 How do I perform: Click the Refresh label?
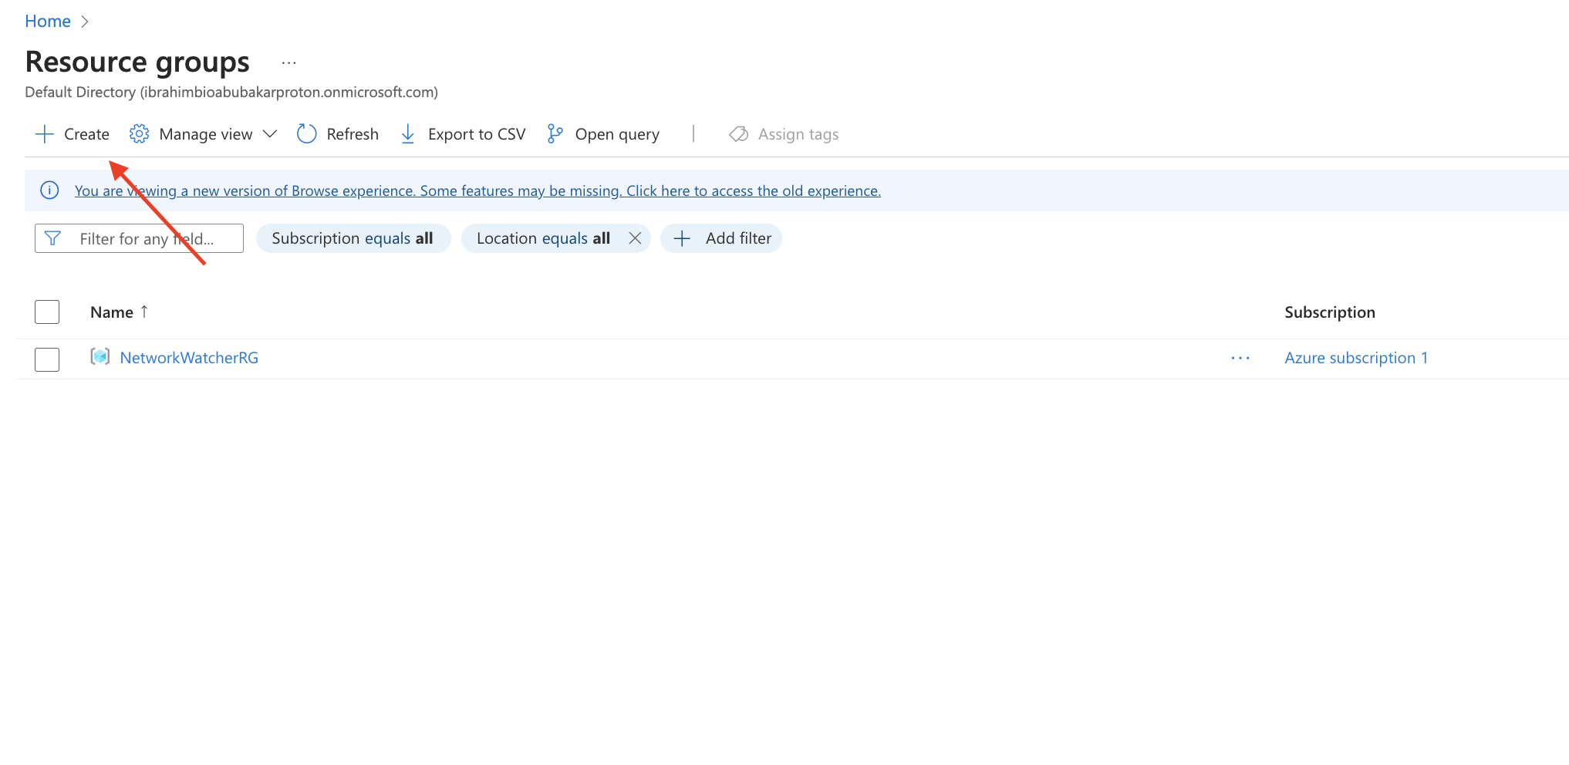coord(353,134)
